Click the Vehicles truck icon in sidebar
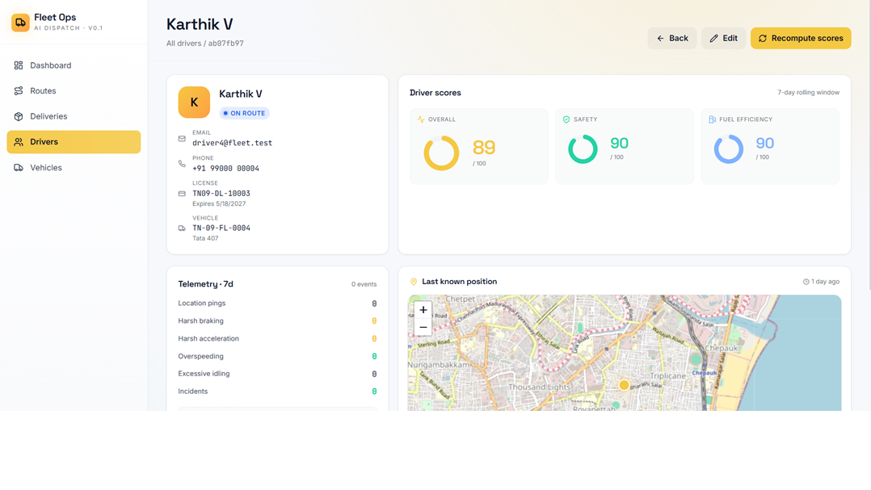 pyautogui.click(x=19, y=168)
